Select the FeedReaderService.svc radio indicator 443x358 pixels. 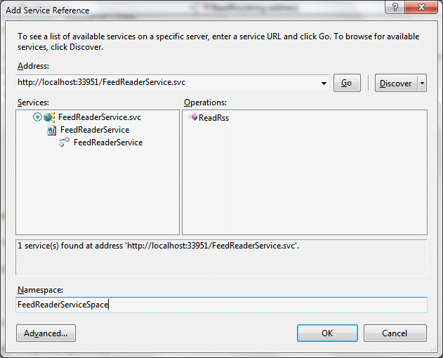[x=37, y=117]
